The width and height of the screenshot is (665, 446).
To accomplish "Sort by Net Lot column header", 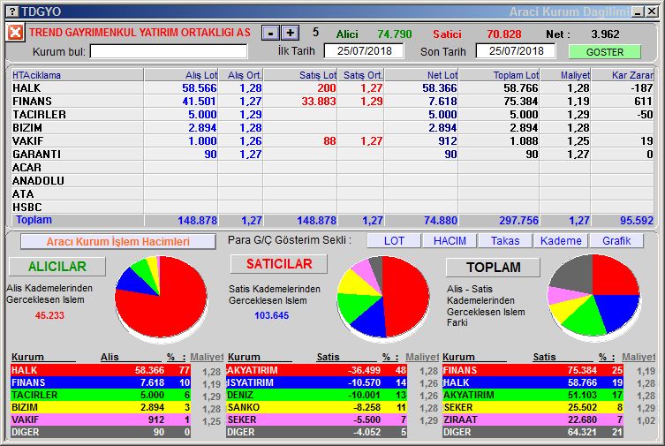I will coord(421,75).
